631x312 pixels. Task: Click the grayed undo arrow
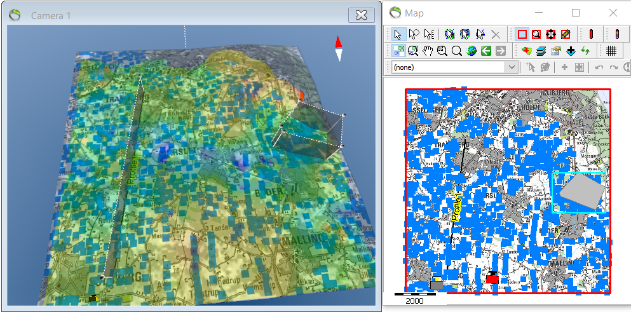click(x=599, y=67)
